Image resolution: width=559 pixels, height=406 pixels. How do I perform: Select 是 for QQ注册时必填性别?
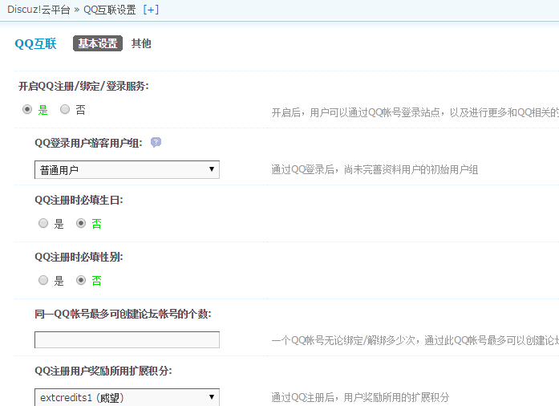click(x=43, y=280)
